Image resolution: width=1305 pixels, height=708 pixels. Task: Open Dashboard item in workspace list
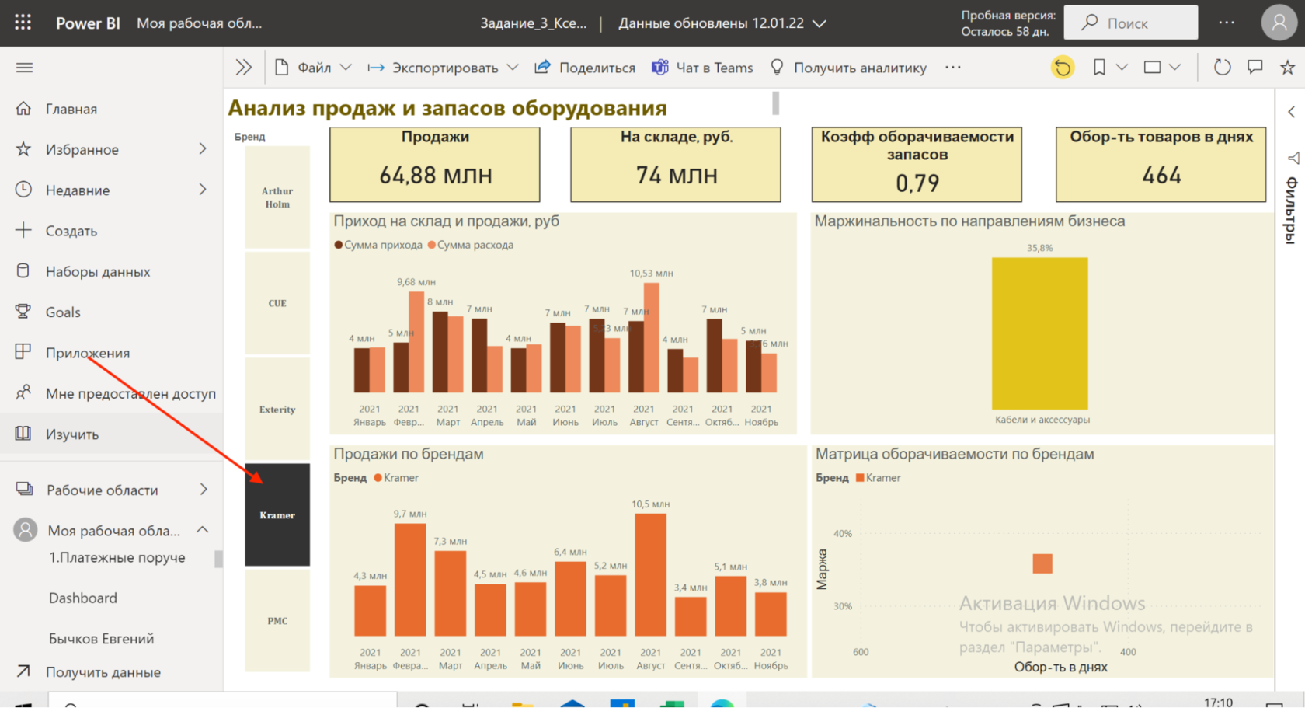[x=83, y=598]
